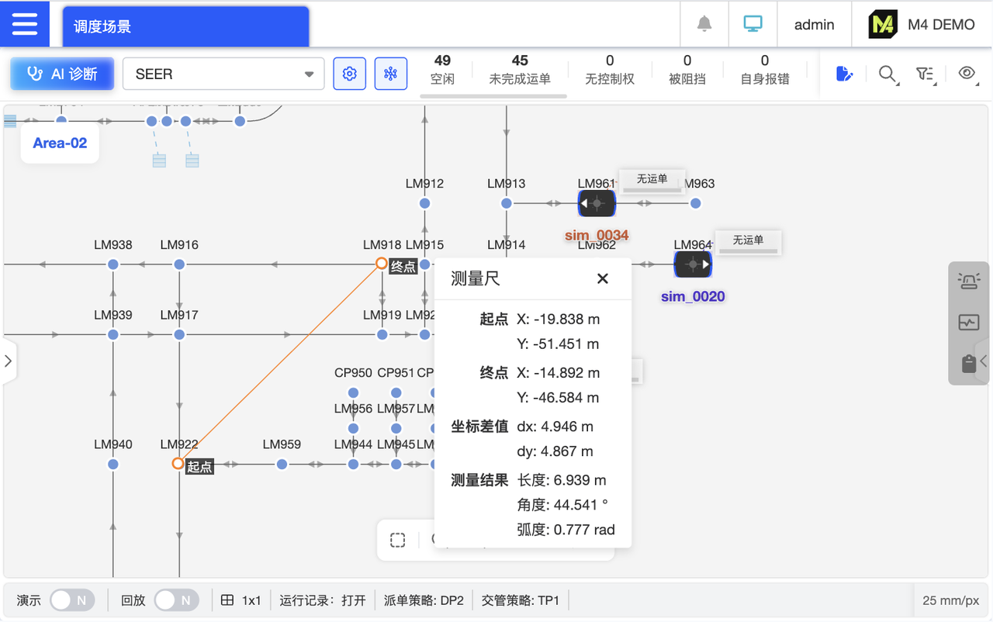Open the filter list icon

tap(927, 73)
